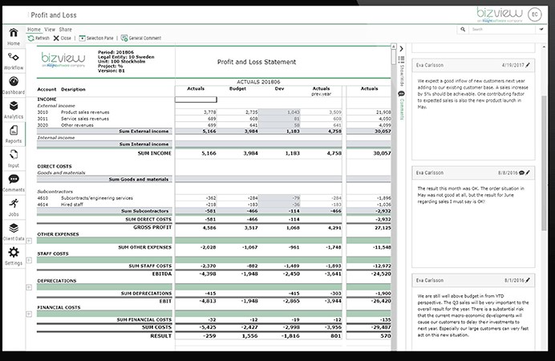Open Jobs in the sidebar

14,208
